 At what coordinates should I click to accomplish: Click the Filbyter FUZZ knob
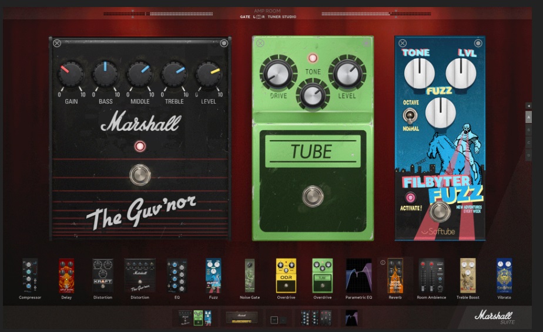[440, 113]
